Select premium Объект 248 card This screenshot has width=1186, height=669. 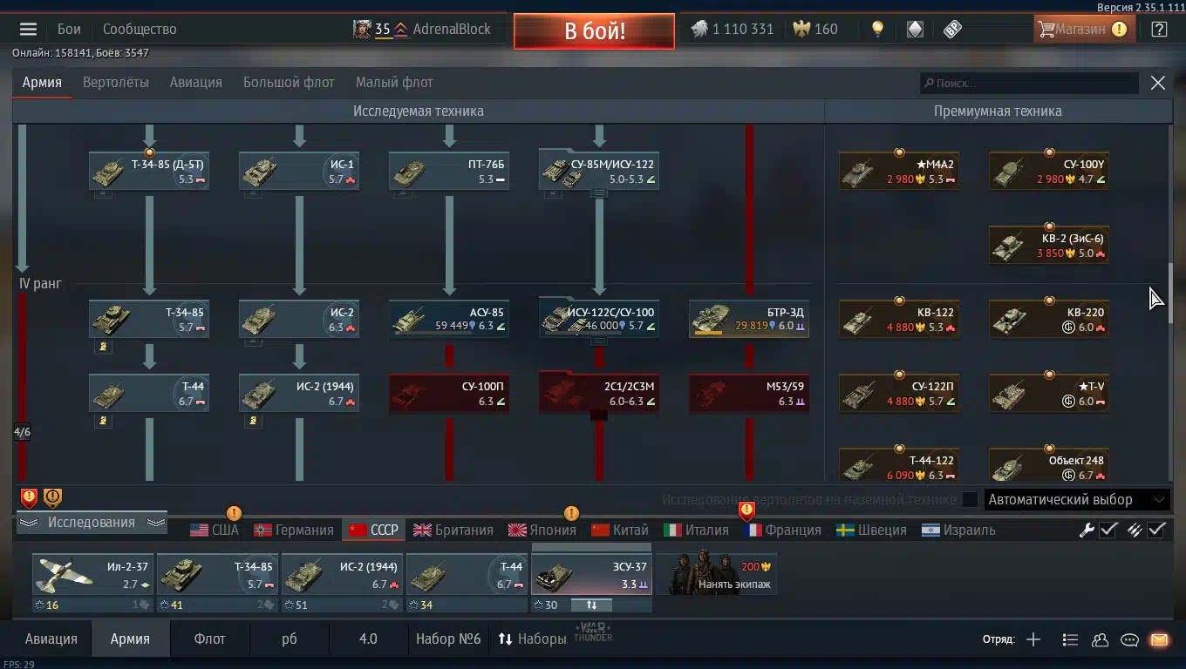pos(1049,464)
